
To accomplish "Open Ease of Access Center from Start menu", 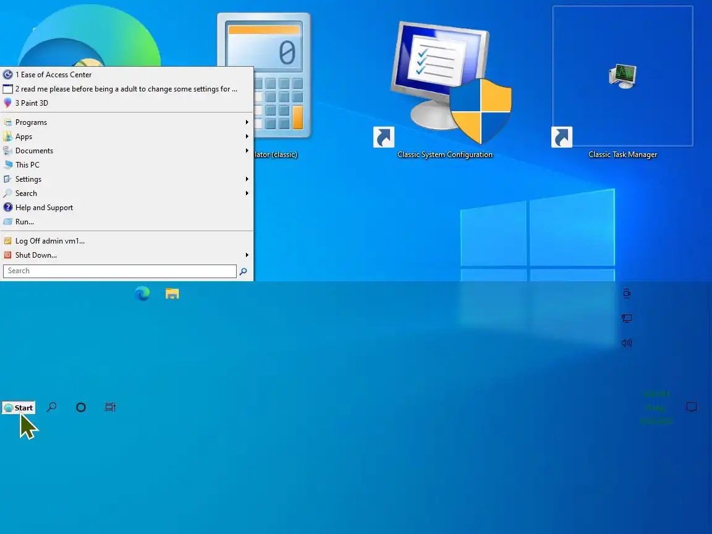I will pyautogui.click(x=127, y=74).
